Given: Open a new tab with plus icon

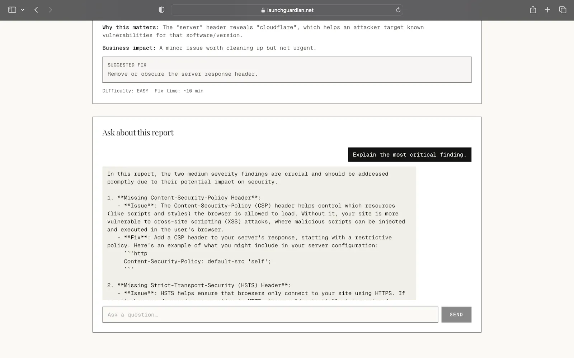Looking at the screenshot, I should [547, 10].
